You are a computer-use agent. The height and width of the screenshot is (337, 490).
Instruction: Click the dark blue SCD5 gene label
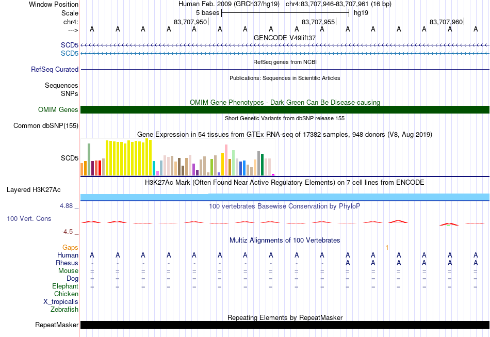(x=70, y=45)
